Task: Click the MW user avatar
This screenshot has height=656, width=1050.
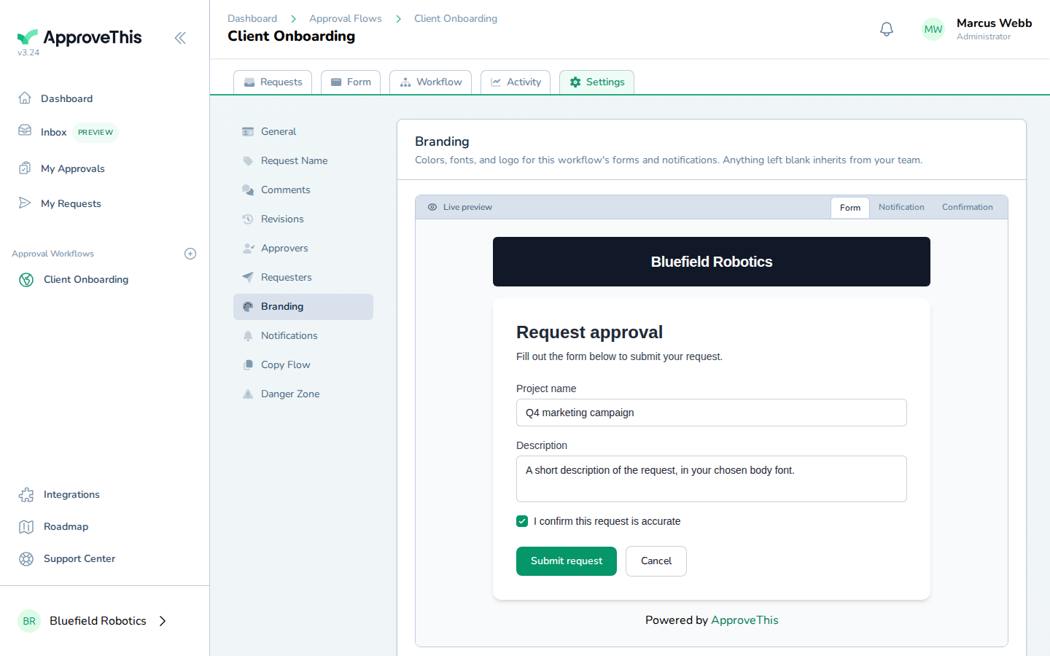Action: pyautogui.click(x=933, y=29)
